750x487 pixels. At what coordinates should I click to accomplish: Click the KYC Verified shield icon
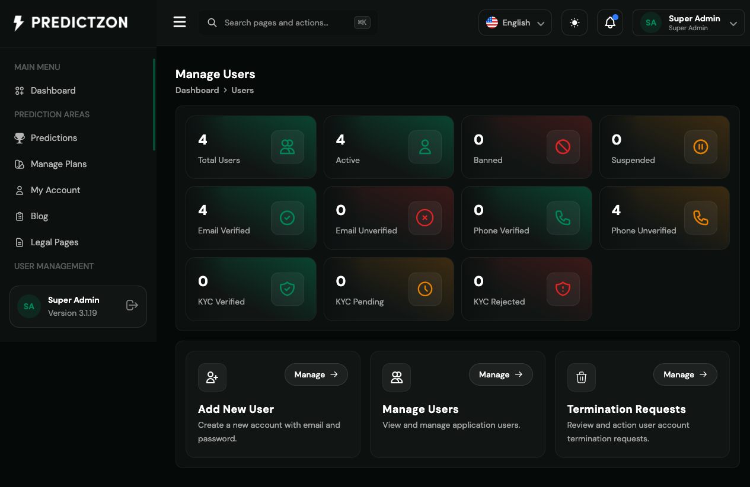pos(288,289)
